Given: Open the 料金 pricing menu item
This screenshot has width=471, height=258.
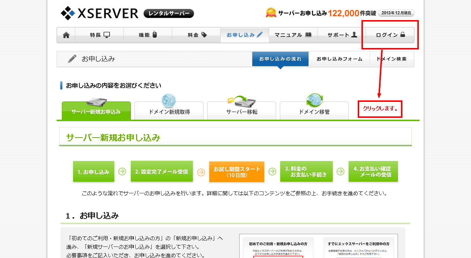Looking at the screenshot, I should coord(197,35).
